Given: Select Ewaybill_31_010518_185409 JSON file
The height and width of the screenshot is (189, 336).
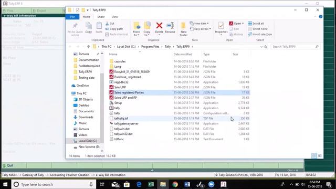Looking at the screenshot, I should [132, 71].
